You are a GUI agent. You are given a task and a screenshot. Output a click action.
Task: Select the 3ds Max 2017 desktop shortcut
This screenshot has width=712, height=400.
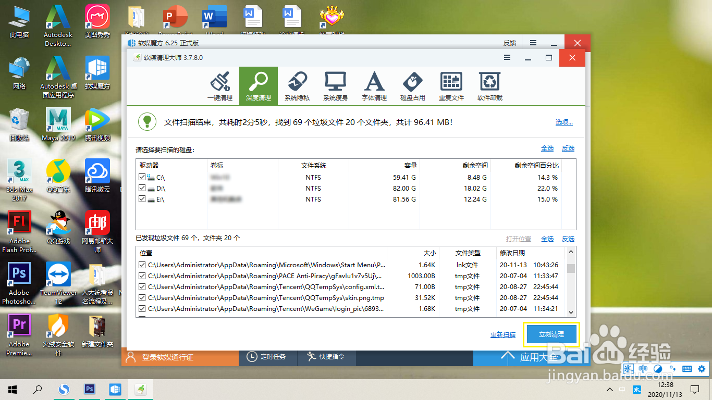point(19,180)
